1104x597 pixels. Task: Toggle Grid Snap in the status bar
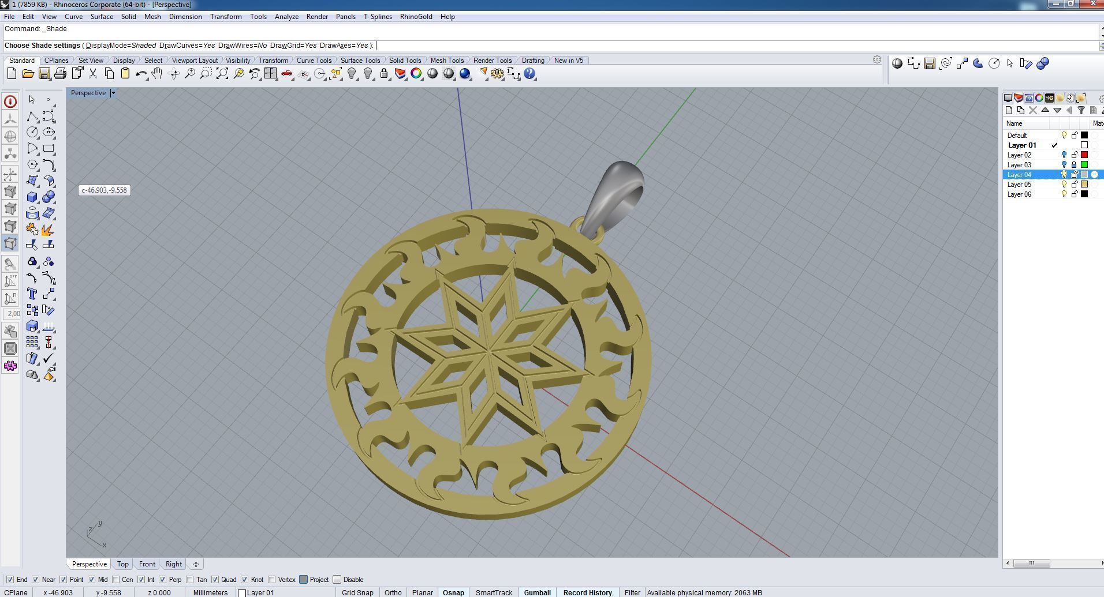(357, 592)
